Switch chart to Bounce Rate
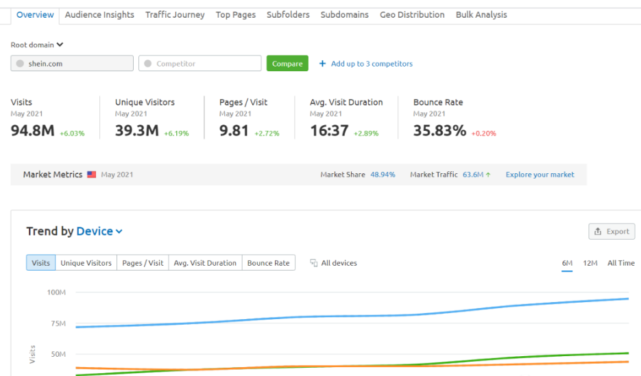Viewport: 641px width, 376px height. coord(268,263)
